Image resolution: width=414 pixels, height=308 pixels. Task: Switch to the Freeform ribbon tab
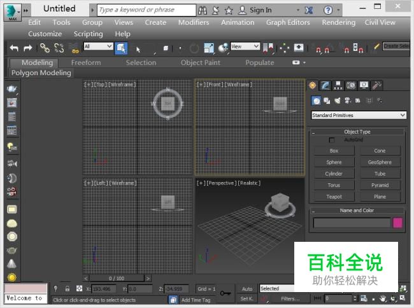(x=86, y=62)
